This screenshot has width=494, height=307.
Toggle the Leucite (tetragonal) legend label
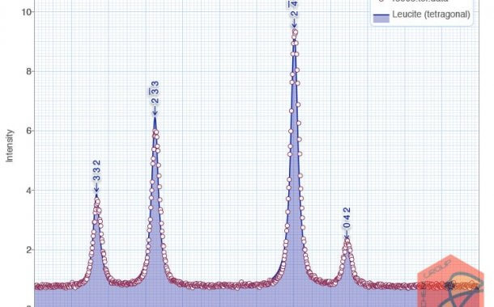click(x=431, y=15)
